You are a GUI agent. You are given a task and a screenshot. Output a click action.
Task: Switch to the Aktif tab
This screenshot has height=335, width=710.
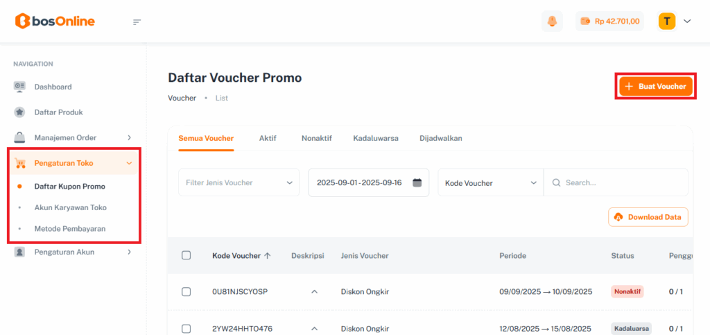268,138
